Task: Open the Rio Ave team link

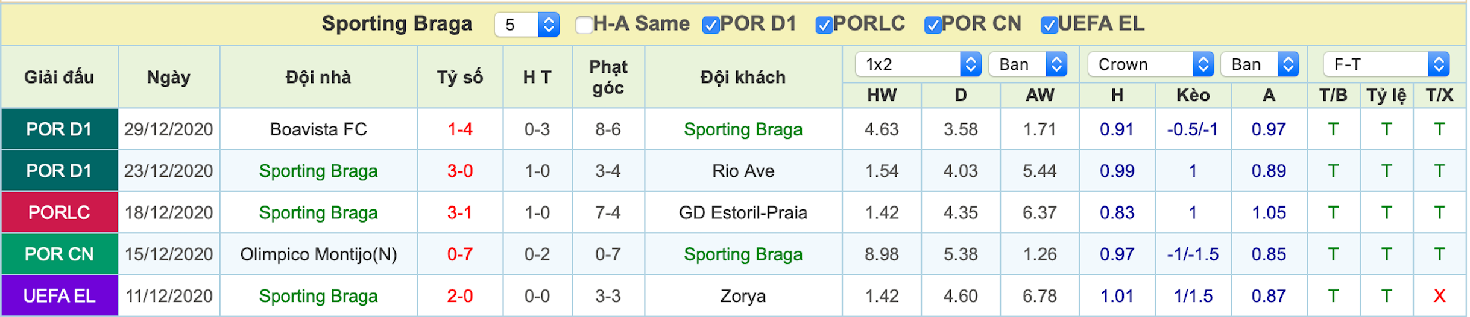Action: pyautogui.click(x=743, y=171)
